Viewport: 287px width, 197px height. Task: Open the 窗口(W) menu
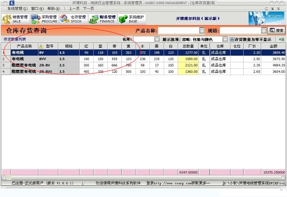(x=37, y=9)
